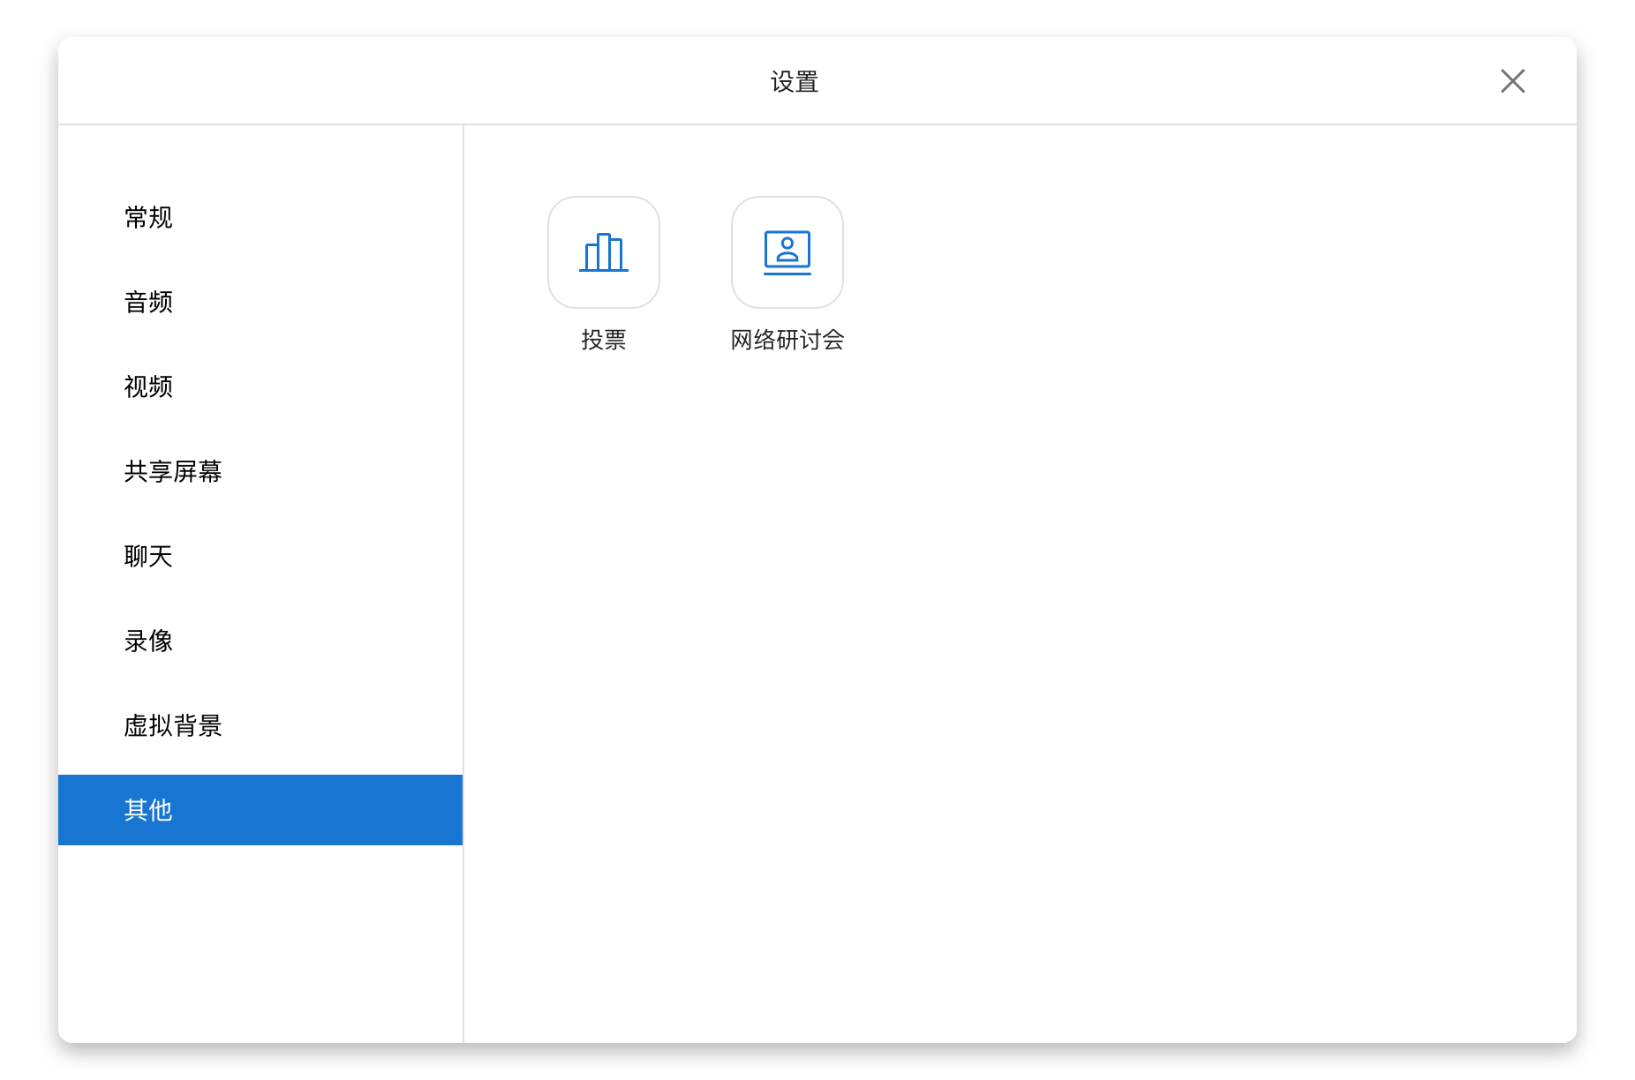This screenshot has height=1080, width=1635.
Task: Open the 投票 polling bar chart icon
Action: point(604,252)
